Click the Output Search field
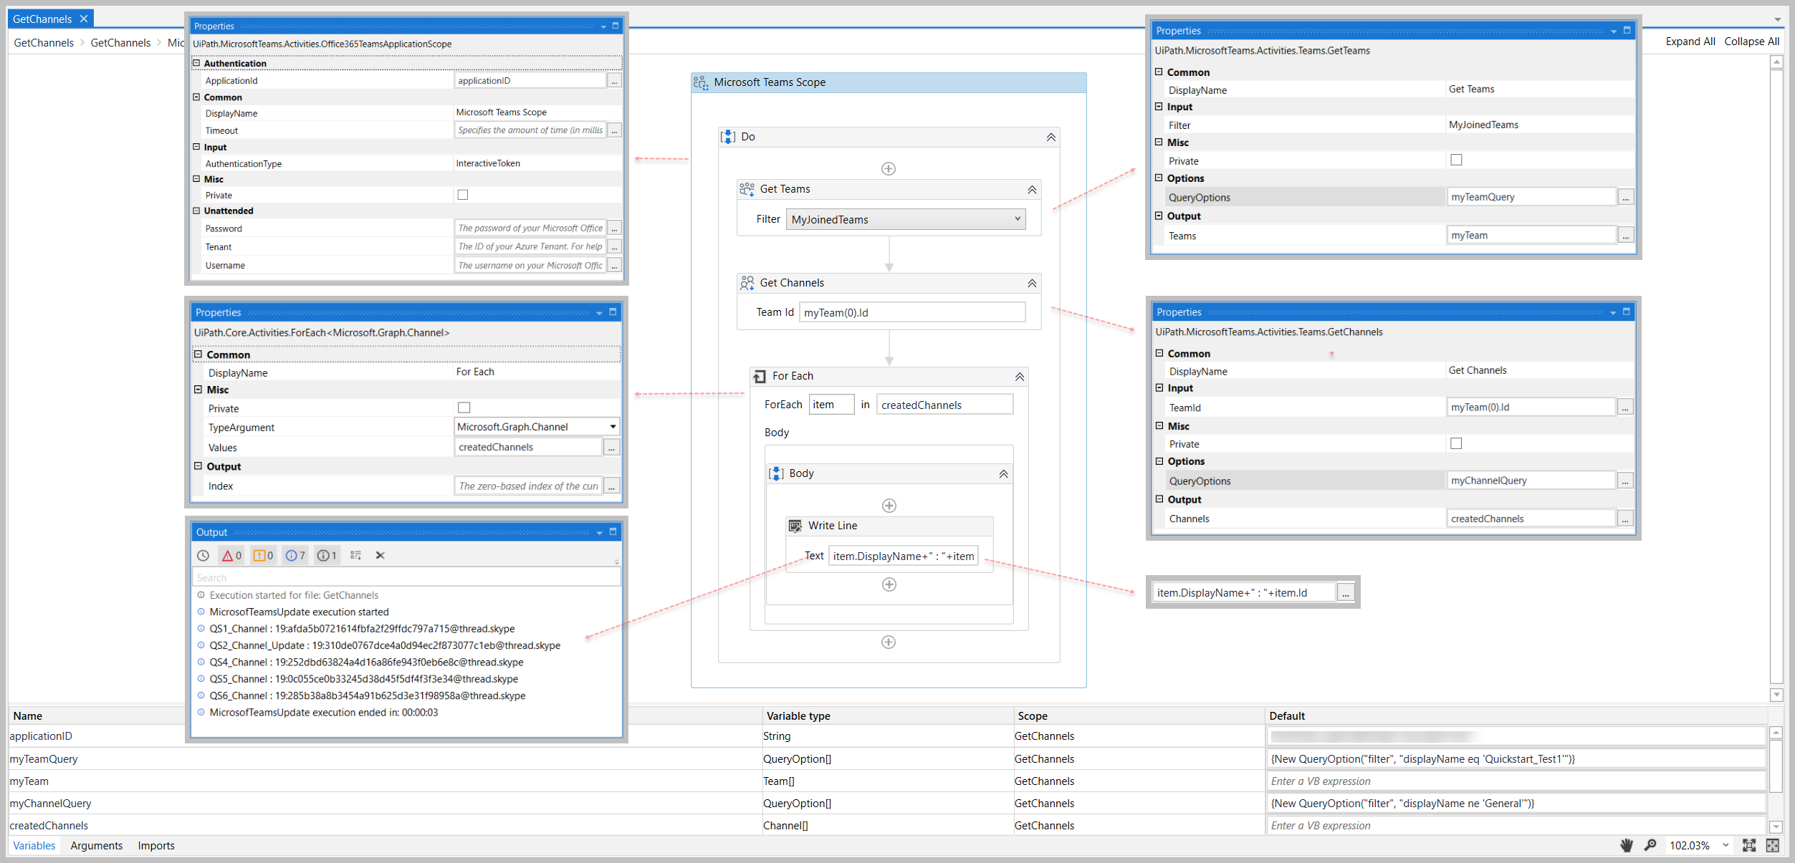 click(406, 577)
